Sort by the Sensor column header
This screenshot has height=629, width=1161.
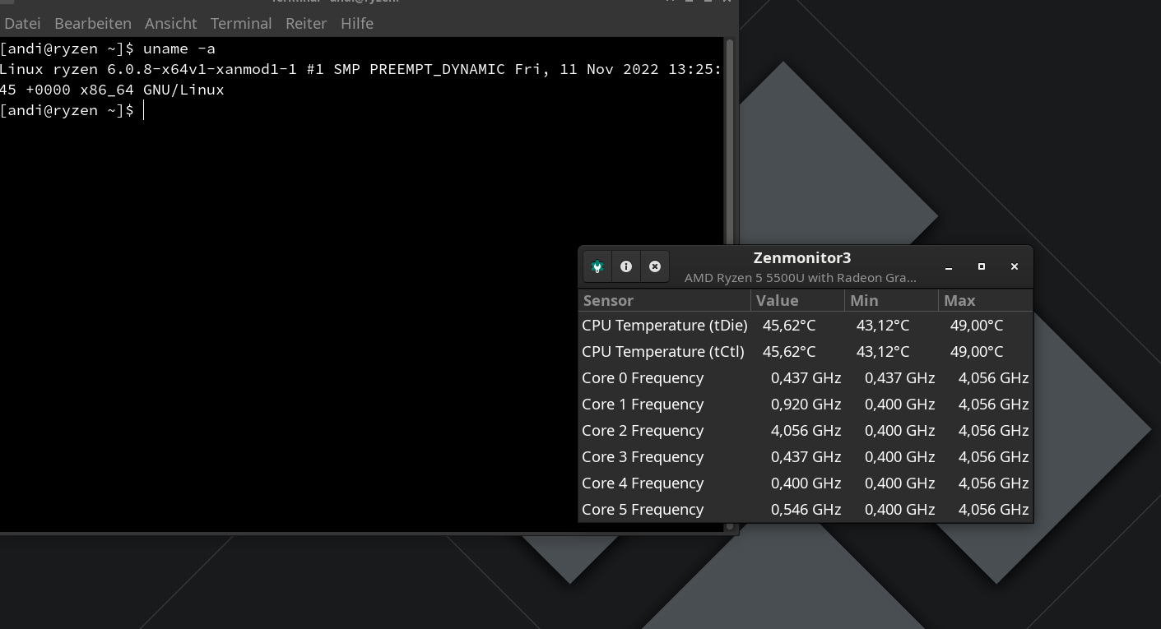(665, 300)
